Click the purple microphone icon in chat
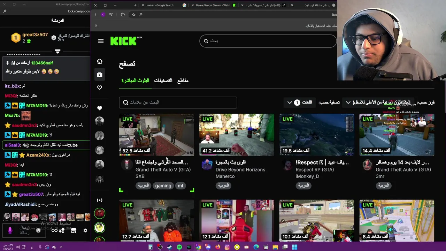The width and height of the screenshot is (446, 251). (10, 230)
